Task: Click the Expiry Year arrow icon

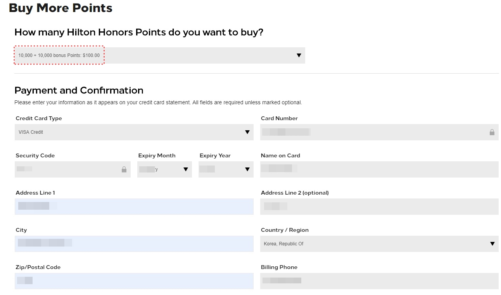Action: 247,169
